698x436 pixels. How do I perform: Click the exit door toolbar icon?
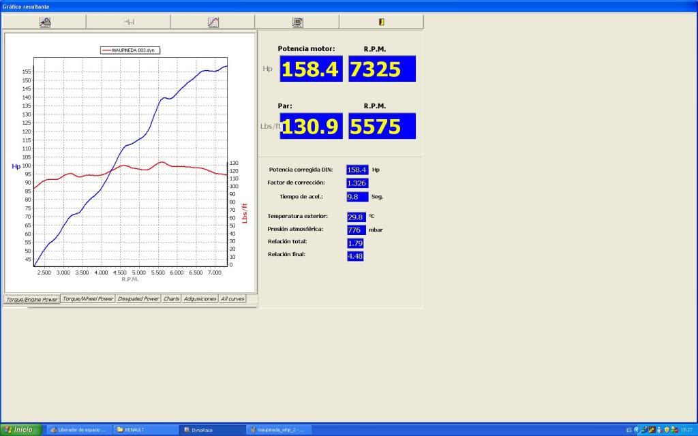click(x=382, y=22)
